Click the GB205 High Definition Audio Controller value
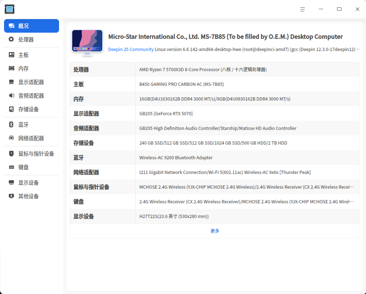The image size is (366, 294). pos(218,128)
